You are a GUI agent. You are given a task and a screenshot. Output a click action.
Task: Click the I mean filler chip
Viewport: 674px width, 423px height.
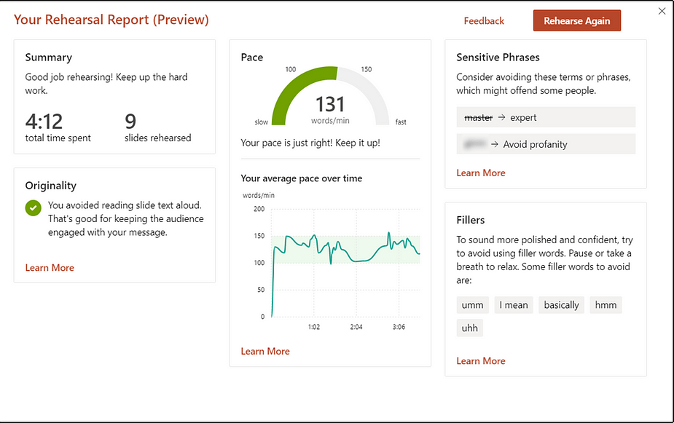[x=514, y=305]
